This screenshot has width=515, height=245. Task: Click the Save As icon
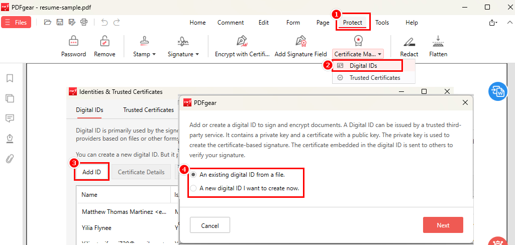pos(72,22)
